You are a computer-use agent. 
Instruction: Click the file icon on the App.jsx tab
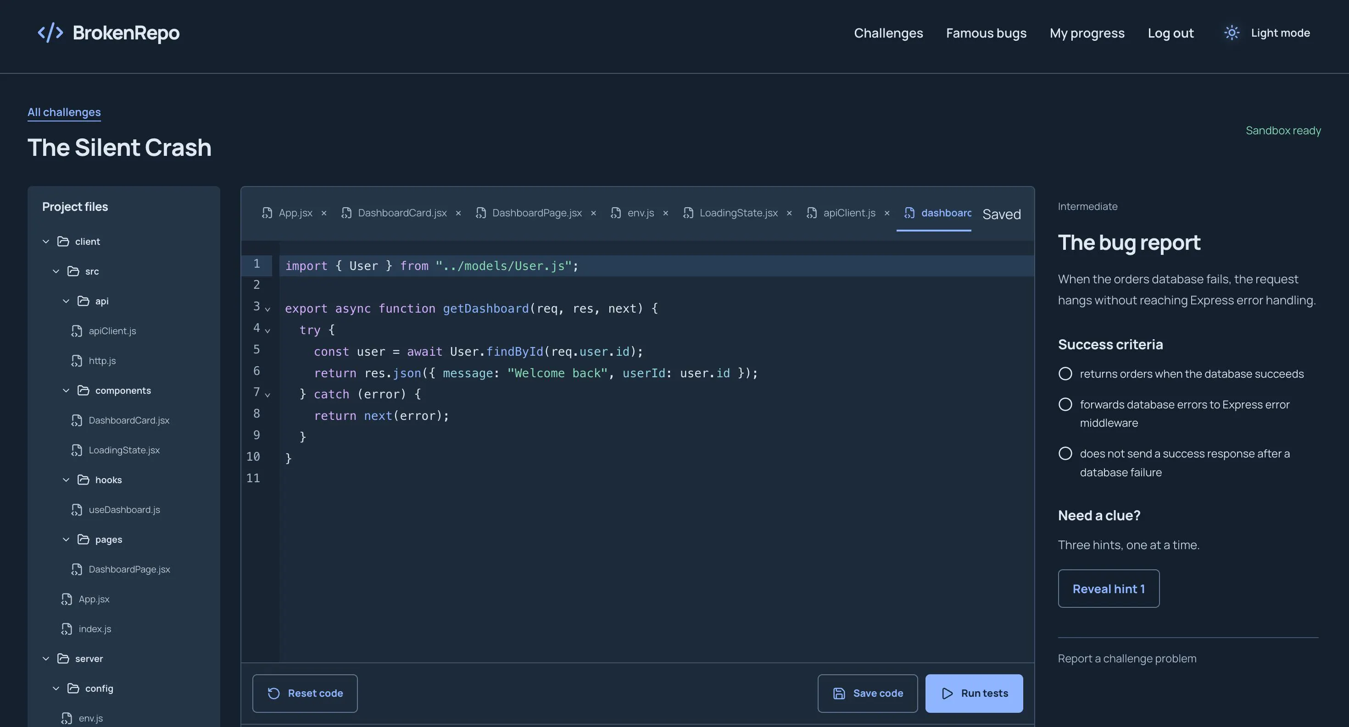click(267, 213)
